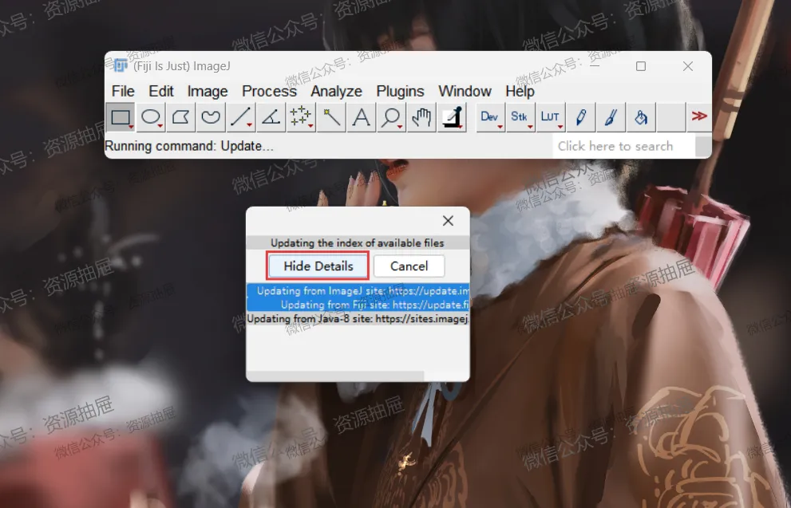Select the Magnifying glass tool
This screenshot has height=508, width=791.
click(391, 117)
